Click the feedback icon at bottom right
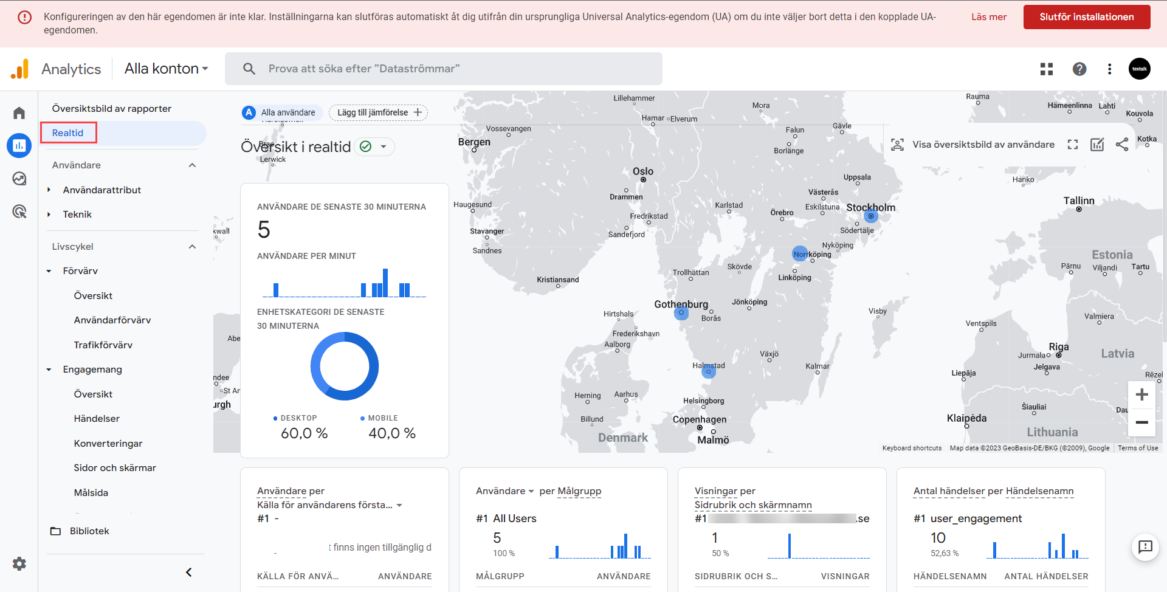The width and height of the screenshot is (1167, 592). (1145, 547)
